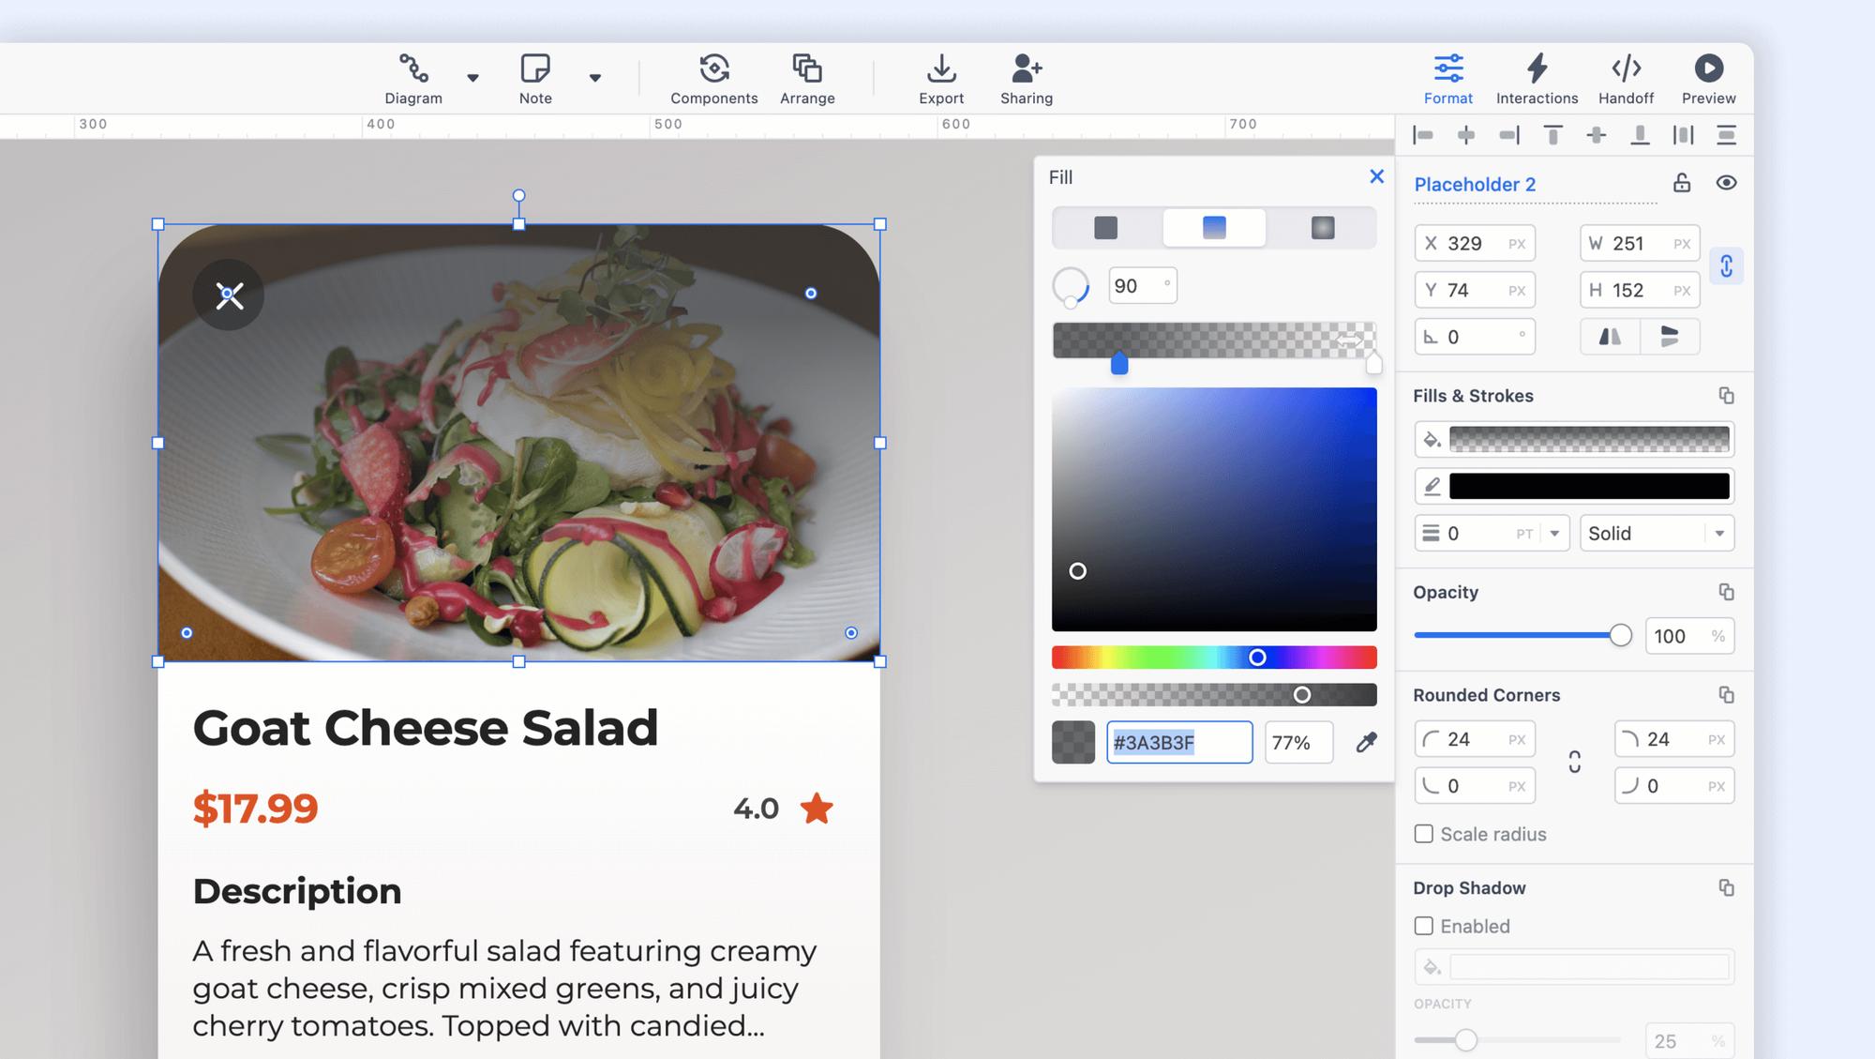
Task: Open the Components panel
Action: [714, 79]
